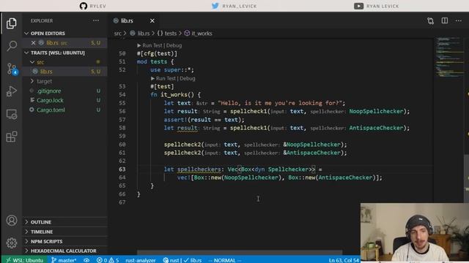Open the Accounts menu icon
The width and height of the screenshot is (469, 263).
coord(12,221)
